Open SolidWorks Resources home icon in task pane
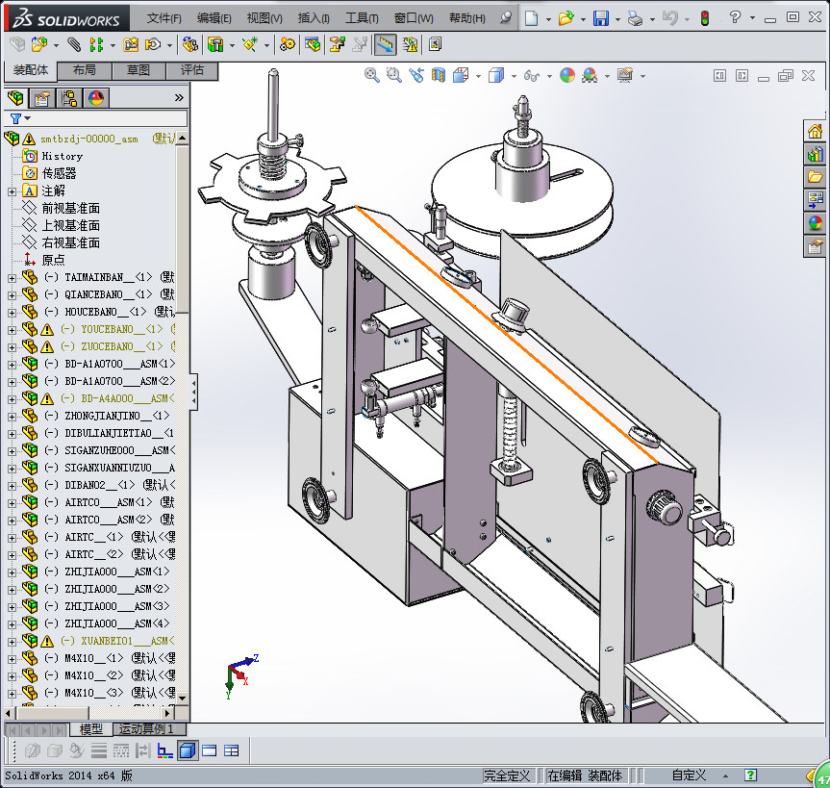The image size is (830, 788). [x=816, y=133]
